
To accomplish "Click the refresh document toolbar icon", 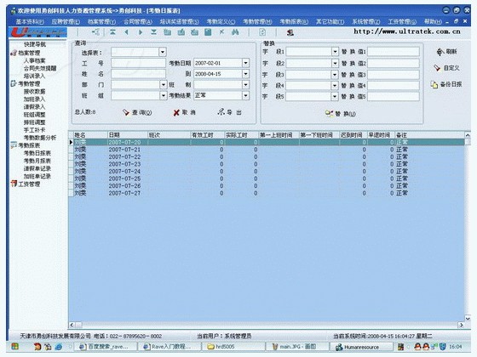I will click(262, 32).
